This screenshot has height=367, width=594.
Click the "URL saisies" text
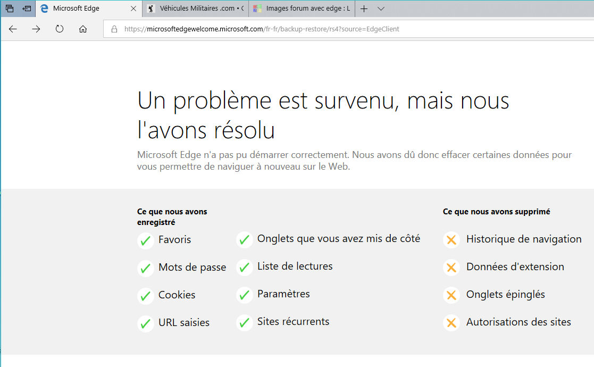tap(184, 323)
